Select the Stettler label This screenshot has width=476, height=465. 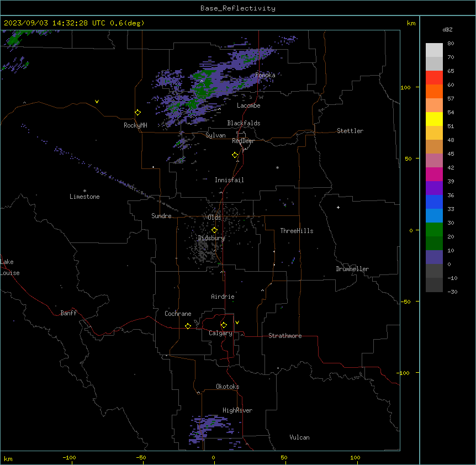(350, 131)
